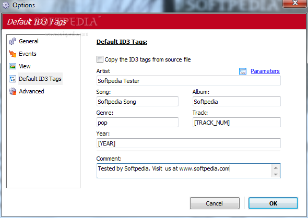Screen dimensions: 308x218
Task: Cancel the Options dialog
Action: pyautogui.click(x=215, y=203)
